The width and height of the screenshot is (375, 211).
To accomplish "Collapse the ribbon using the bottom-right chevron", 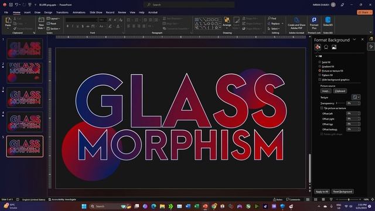I will point(371,32).
